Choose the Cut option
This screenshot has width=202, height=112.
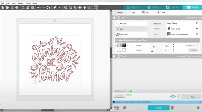coord(131,29)
